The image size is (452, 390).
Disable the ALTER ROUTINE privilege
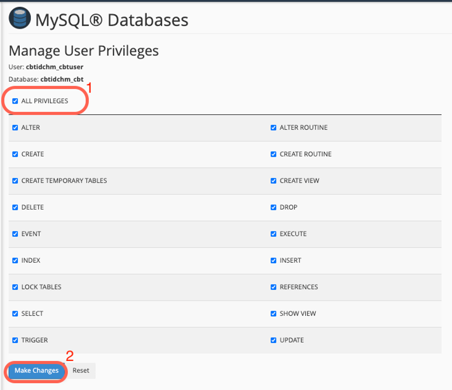point(274,127)
